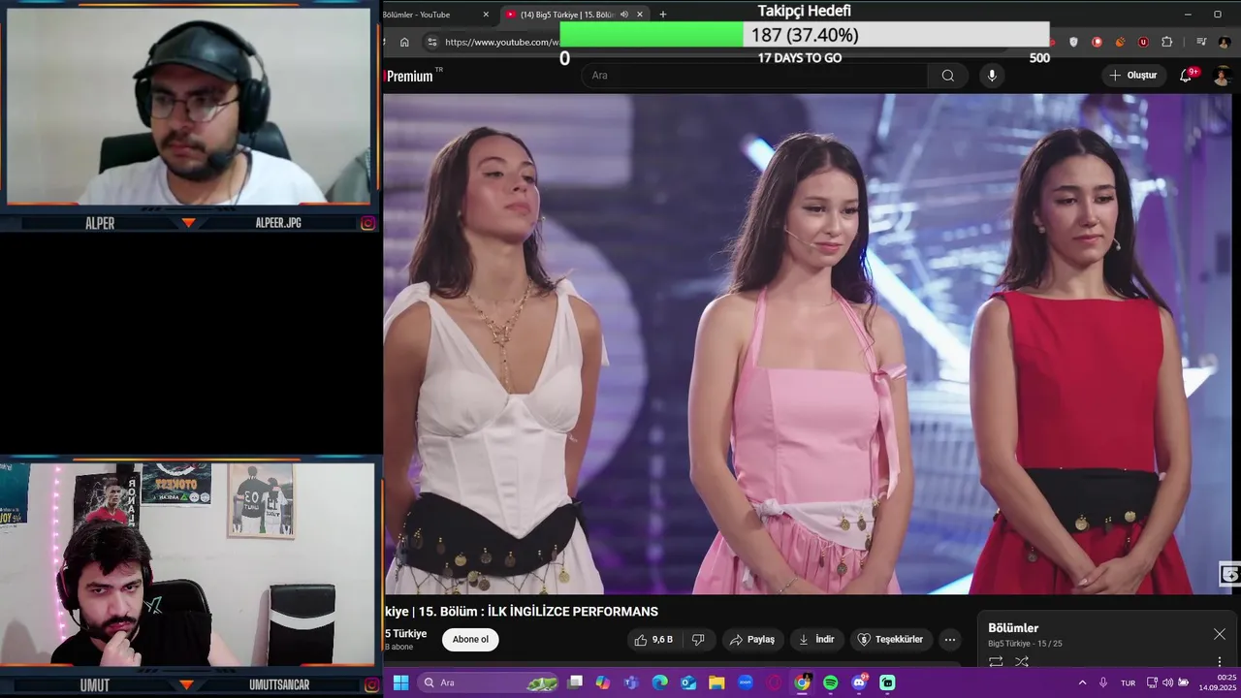Viewport: 1241px width, 698px height.
Task: Open Bölümler playlist options menu
Action: (x=1220, y=661)
